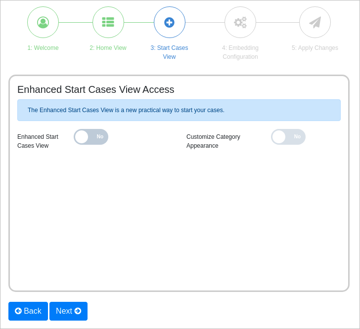Click the right arrow icon on Next
The image size is (360, 329).
click(x=78, y=311)
